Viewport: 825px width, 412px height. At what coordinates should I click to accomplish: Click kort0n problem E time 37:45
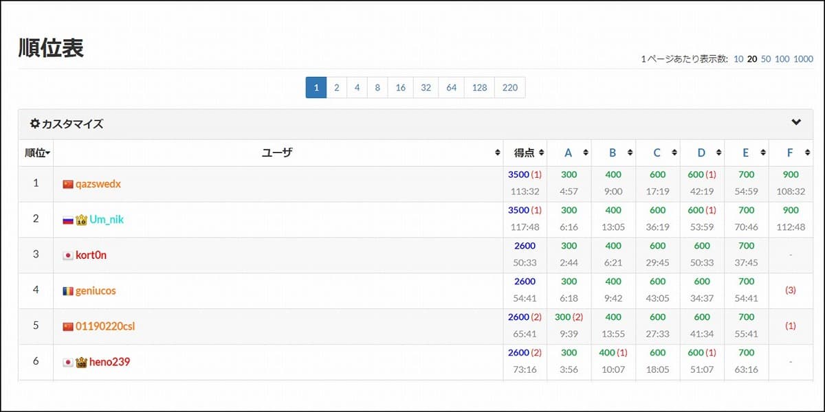coord(746,262)
